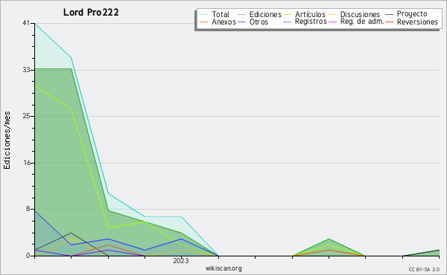
Task: Click the purple Otros legend line swatch
Action: coord(241,22)
